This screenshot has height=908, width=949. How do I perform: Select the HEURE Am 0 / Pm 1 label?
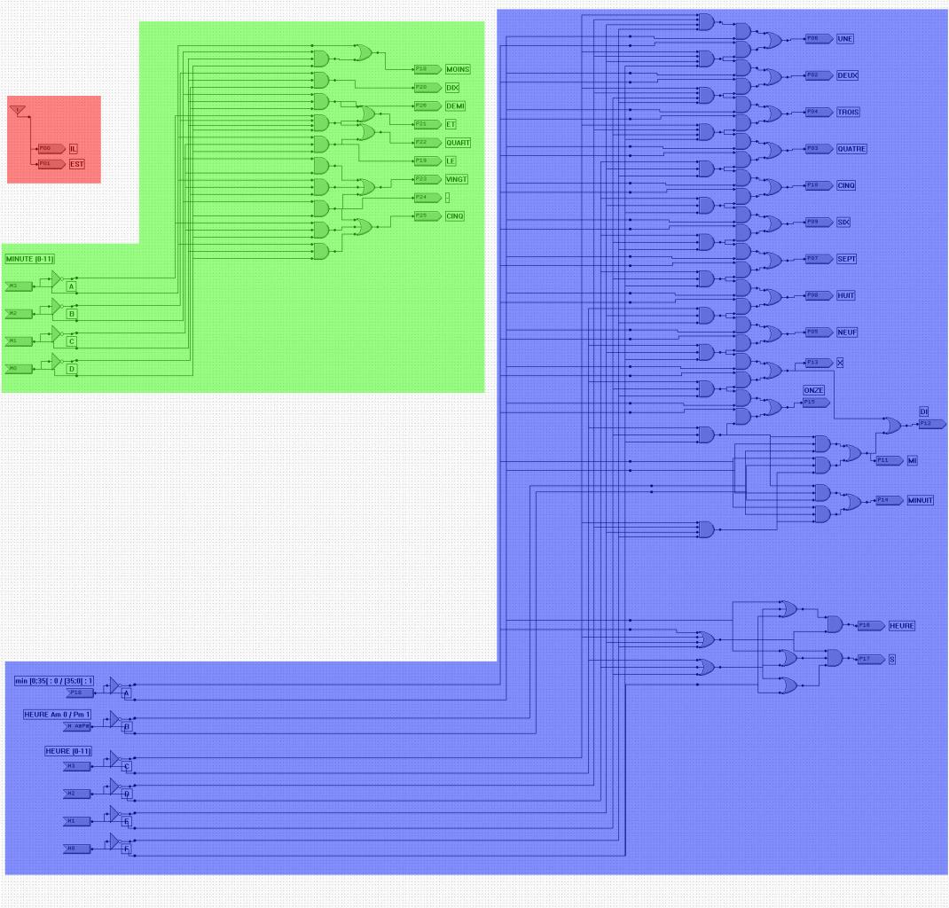tap(58, 715)
